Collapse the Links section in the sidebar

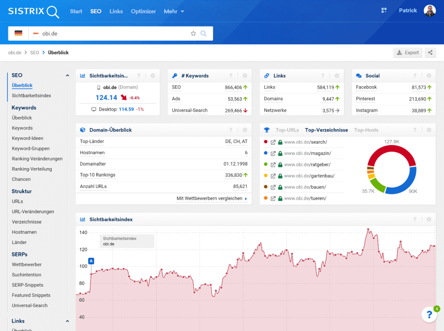pos(67,321)
